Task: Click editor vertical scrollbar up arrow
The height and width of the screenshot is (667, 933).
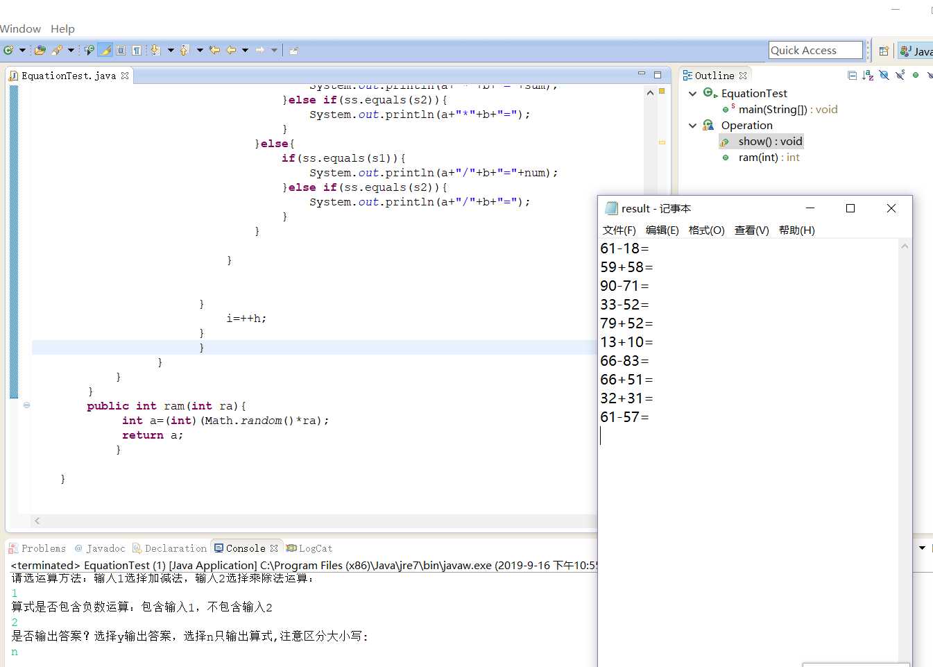Action: pos(650,92)
